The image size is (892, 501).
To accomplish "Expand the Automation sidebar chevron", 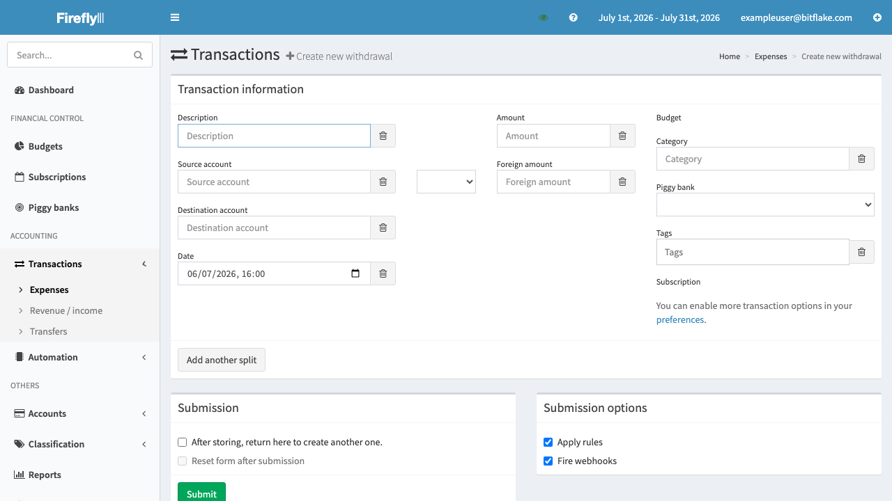I will 144,357.
